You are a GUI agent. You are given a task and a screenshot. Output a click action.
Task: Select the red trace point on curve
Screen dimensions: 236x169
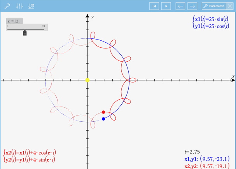[x=103, y=112]
